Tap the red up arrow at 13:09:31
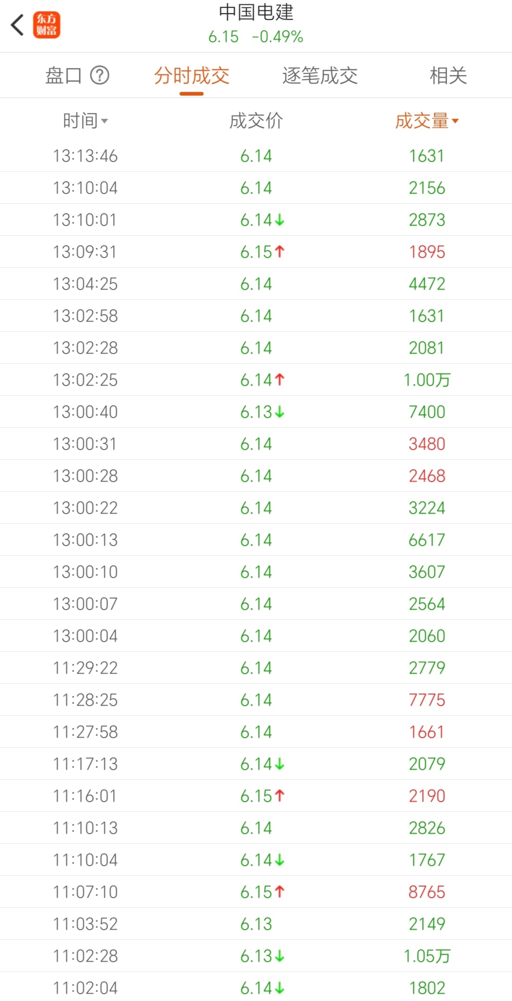This screenshot has height=1001, width=512. (x=279, y=251)
